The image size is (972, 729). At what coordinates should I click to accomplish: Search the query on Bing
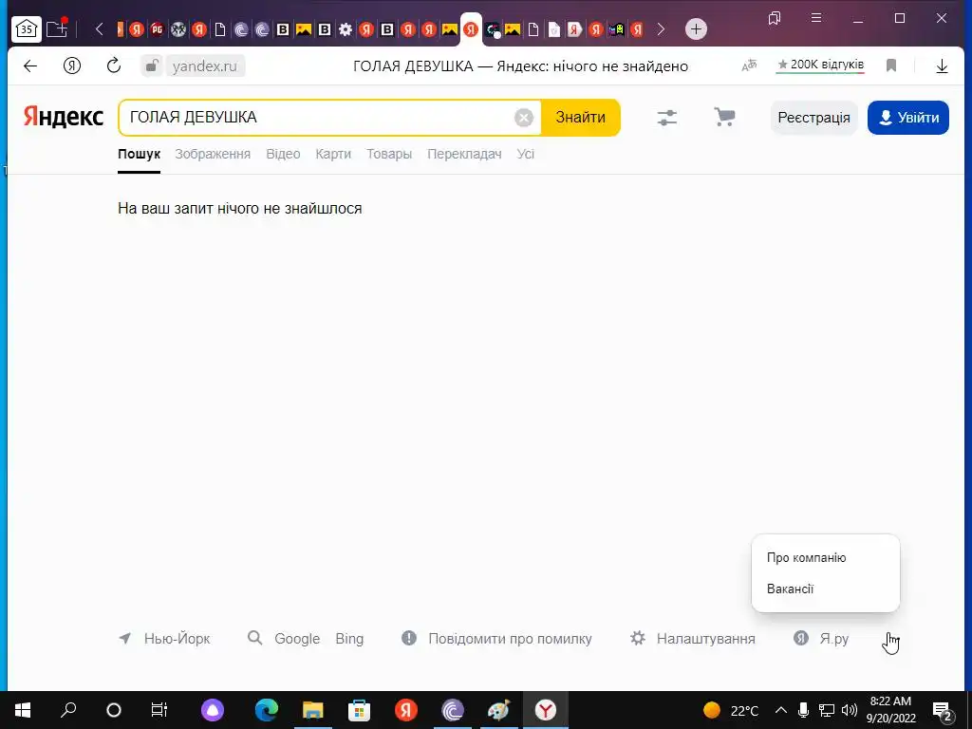(x=349, y=639)
